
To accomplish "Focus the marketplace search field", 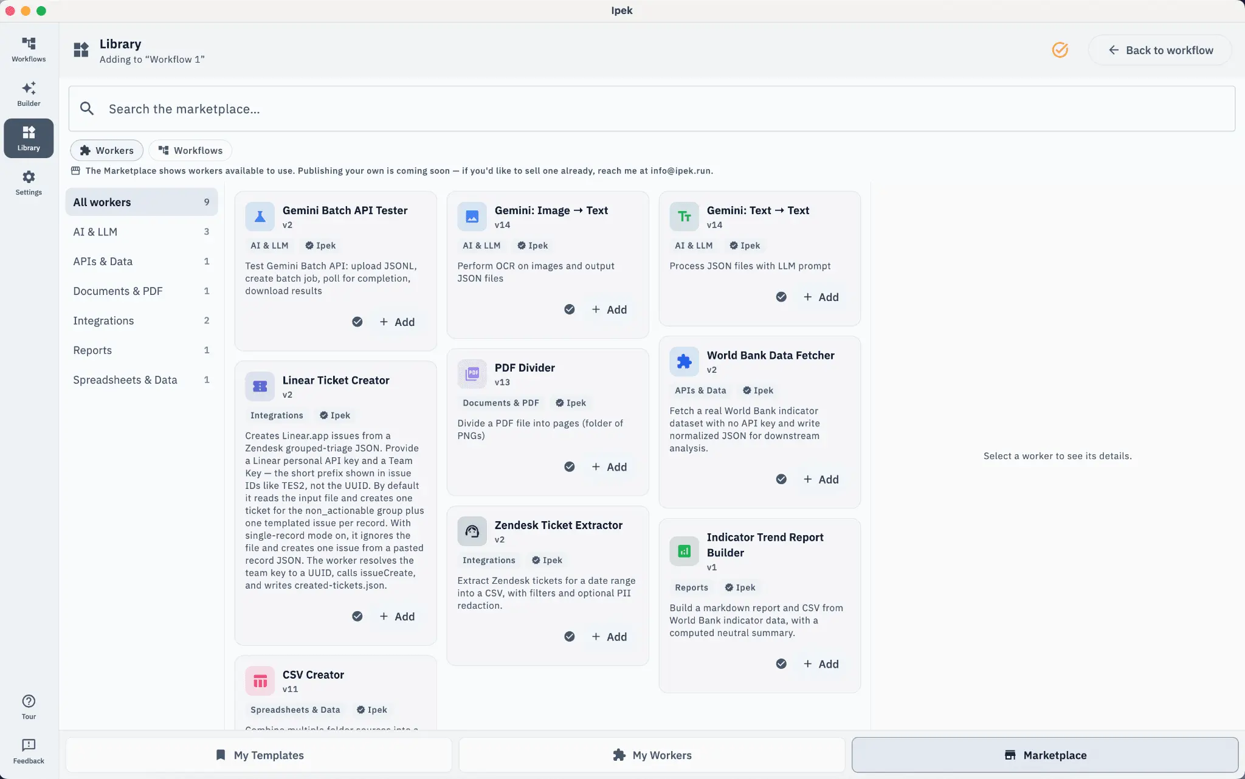I will pyautogui.click(x=652, y=109).
